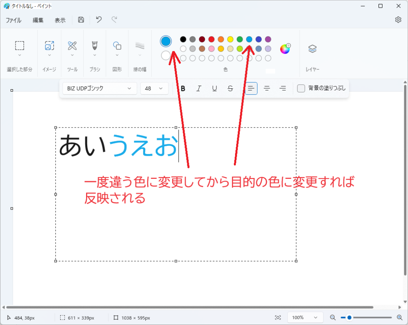Open the 100% zoom level dropdown

coord(305,317)
